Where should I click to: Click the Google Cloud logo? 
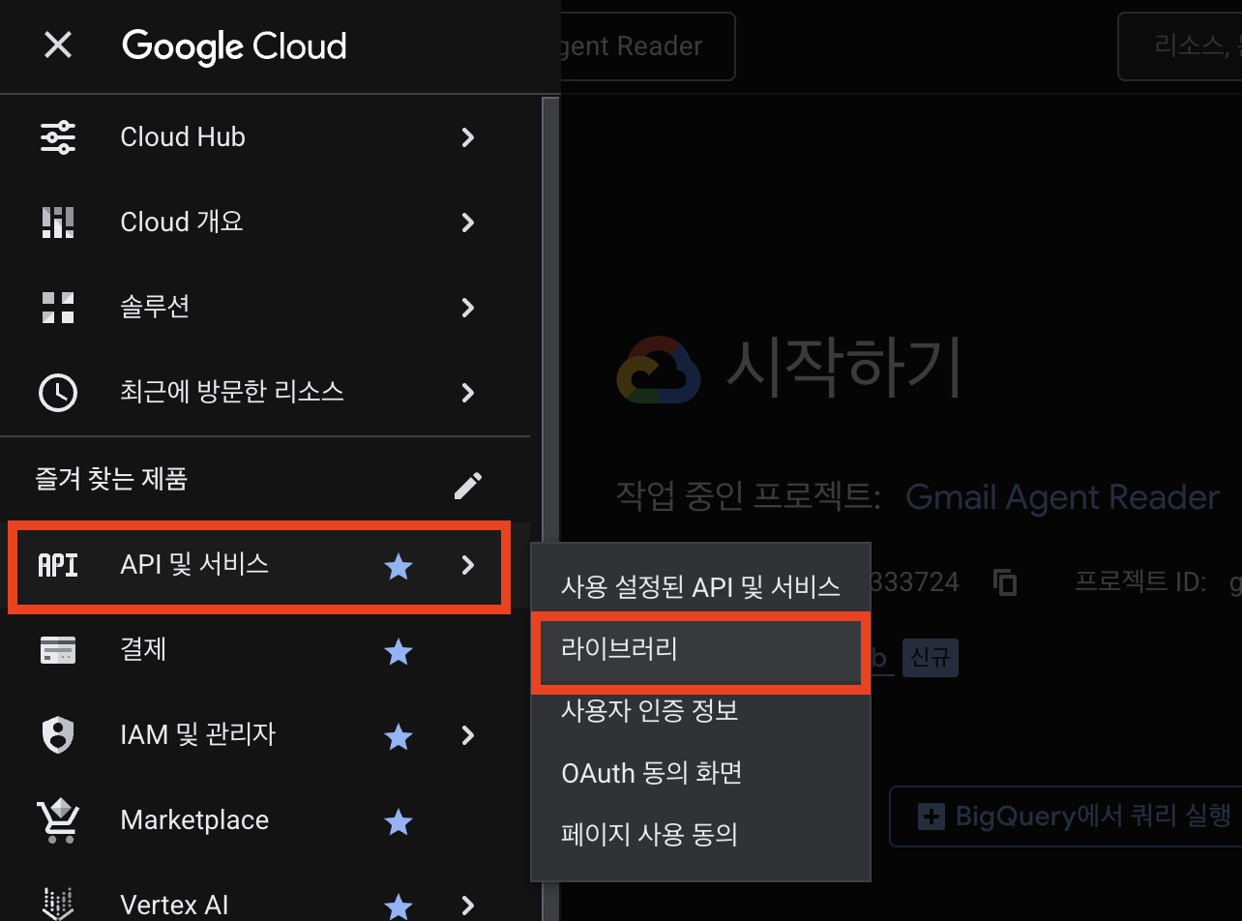[234, 46]
